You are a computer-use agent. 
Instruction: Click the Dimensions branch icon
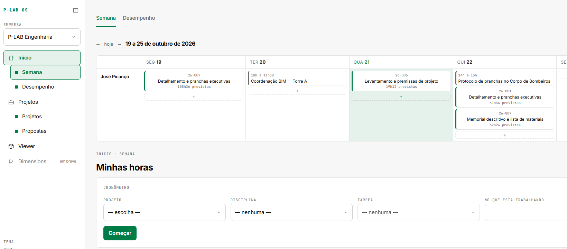click(11, 162)
